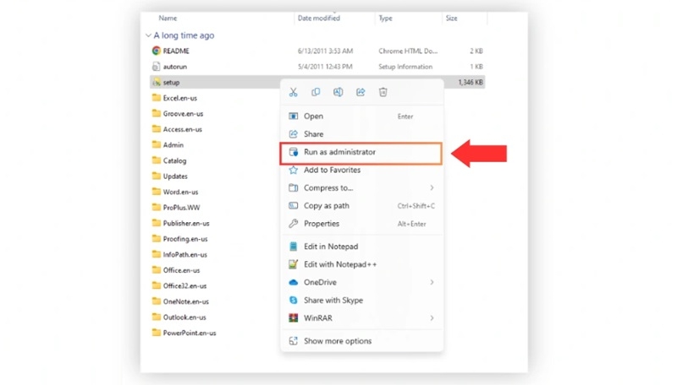Select Open from the context menu
The height and width of the screenshot is (385, 677).
361,117
